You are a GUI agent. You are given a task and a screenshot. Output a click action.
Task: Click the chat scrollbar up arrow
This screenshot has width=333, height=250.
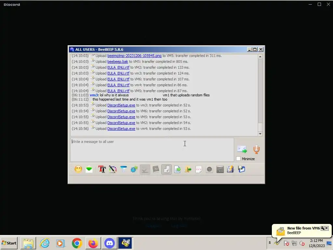(x=260, y=57)
